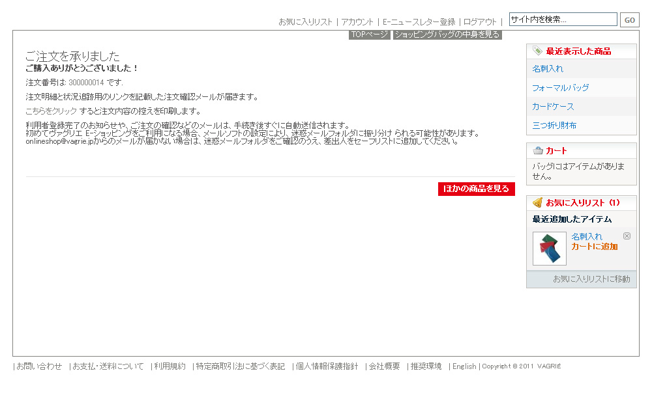Go to TOPページ tab
Screen dimensions: 652x397
[369, 34]
